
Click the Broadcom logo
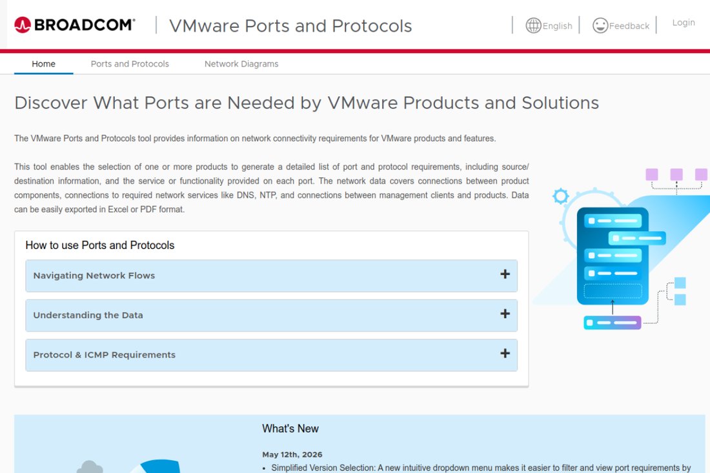coord(75,25)
